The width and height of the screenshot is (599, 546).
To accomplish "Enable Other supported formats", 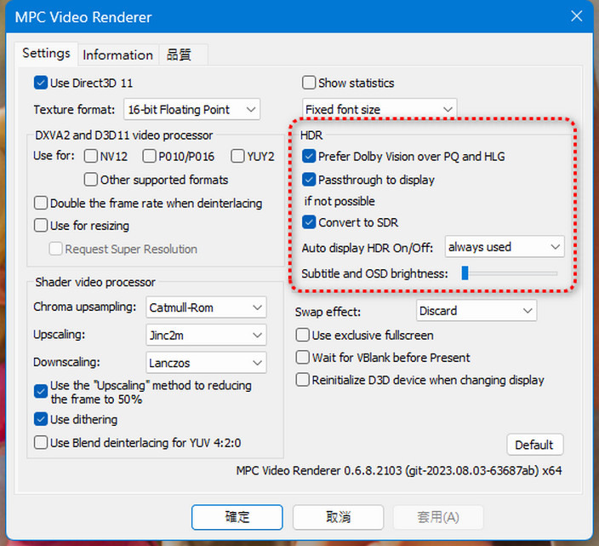I will (90, 180).
